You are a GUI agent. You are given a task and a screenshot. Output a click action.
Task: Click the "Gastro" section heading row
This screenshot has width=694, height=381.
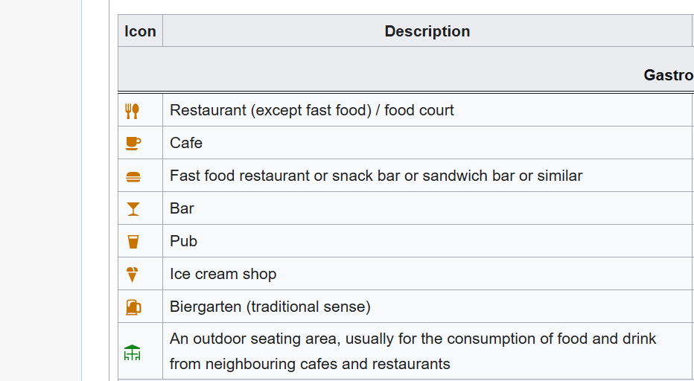pyautogui.click(x=667, y=75)
